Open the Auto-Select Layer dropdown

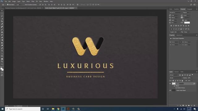point(19,5)
